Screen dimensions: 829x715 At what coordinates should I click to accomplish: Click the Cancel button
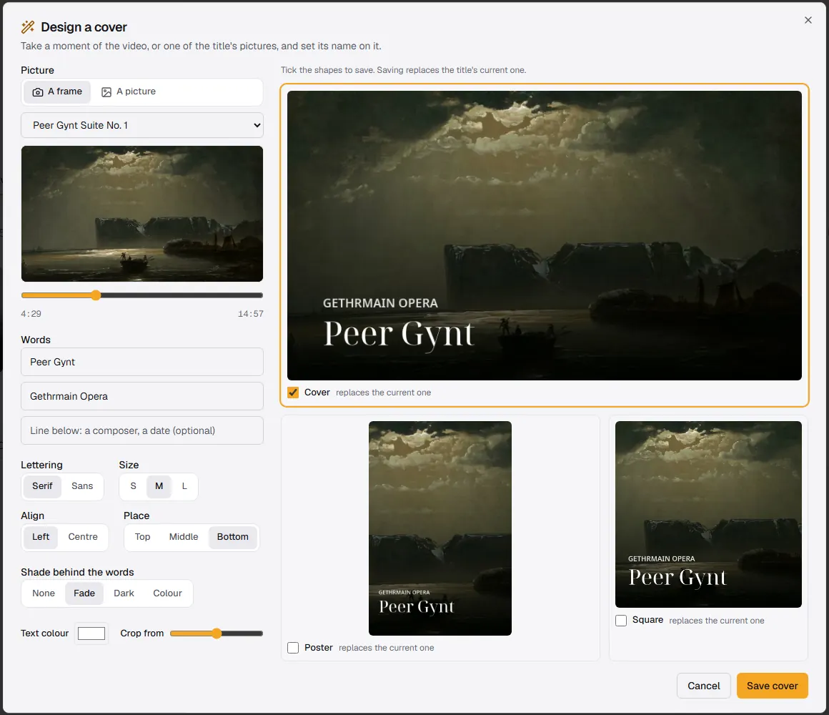(704, 686)
